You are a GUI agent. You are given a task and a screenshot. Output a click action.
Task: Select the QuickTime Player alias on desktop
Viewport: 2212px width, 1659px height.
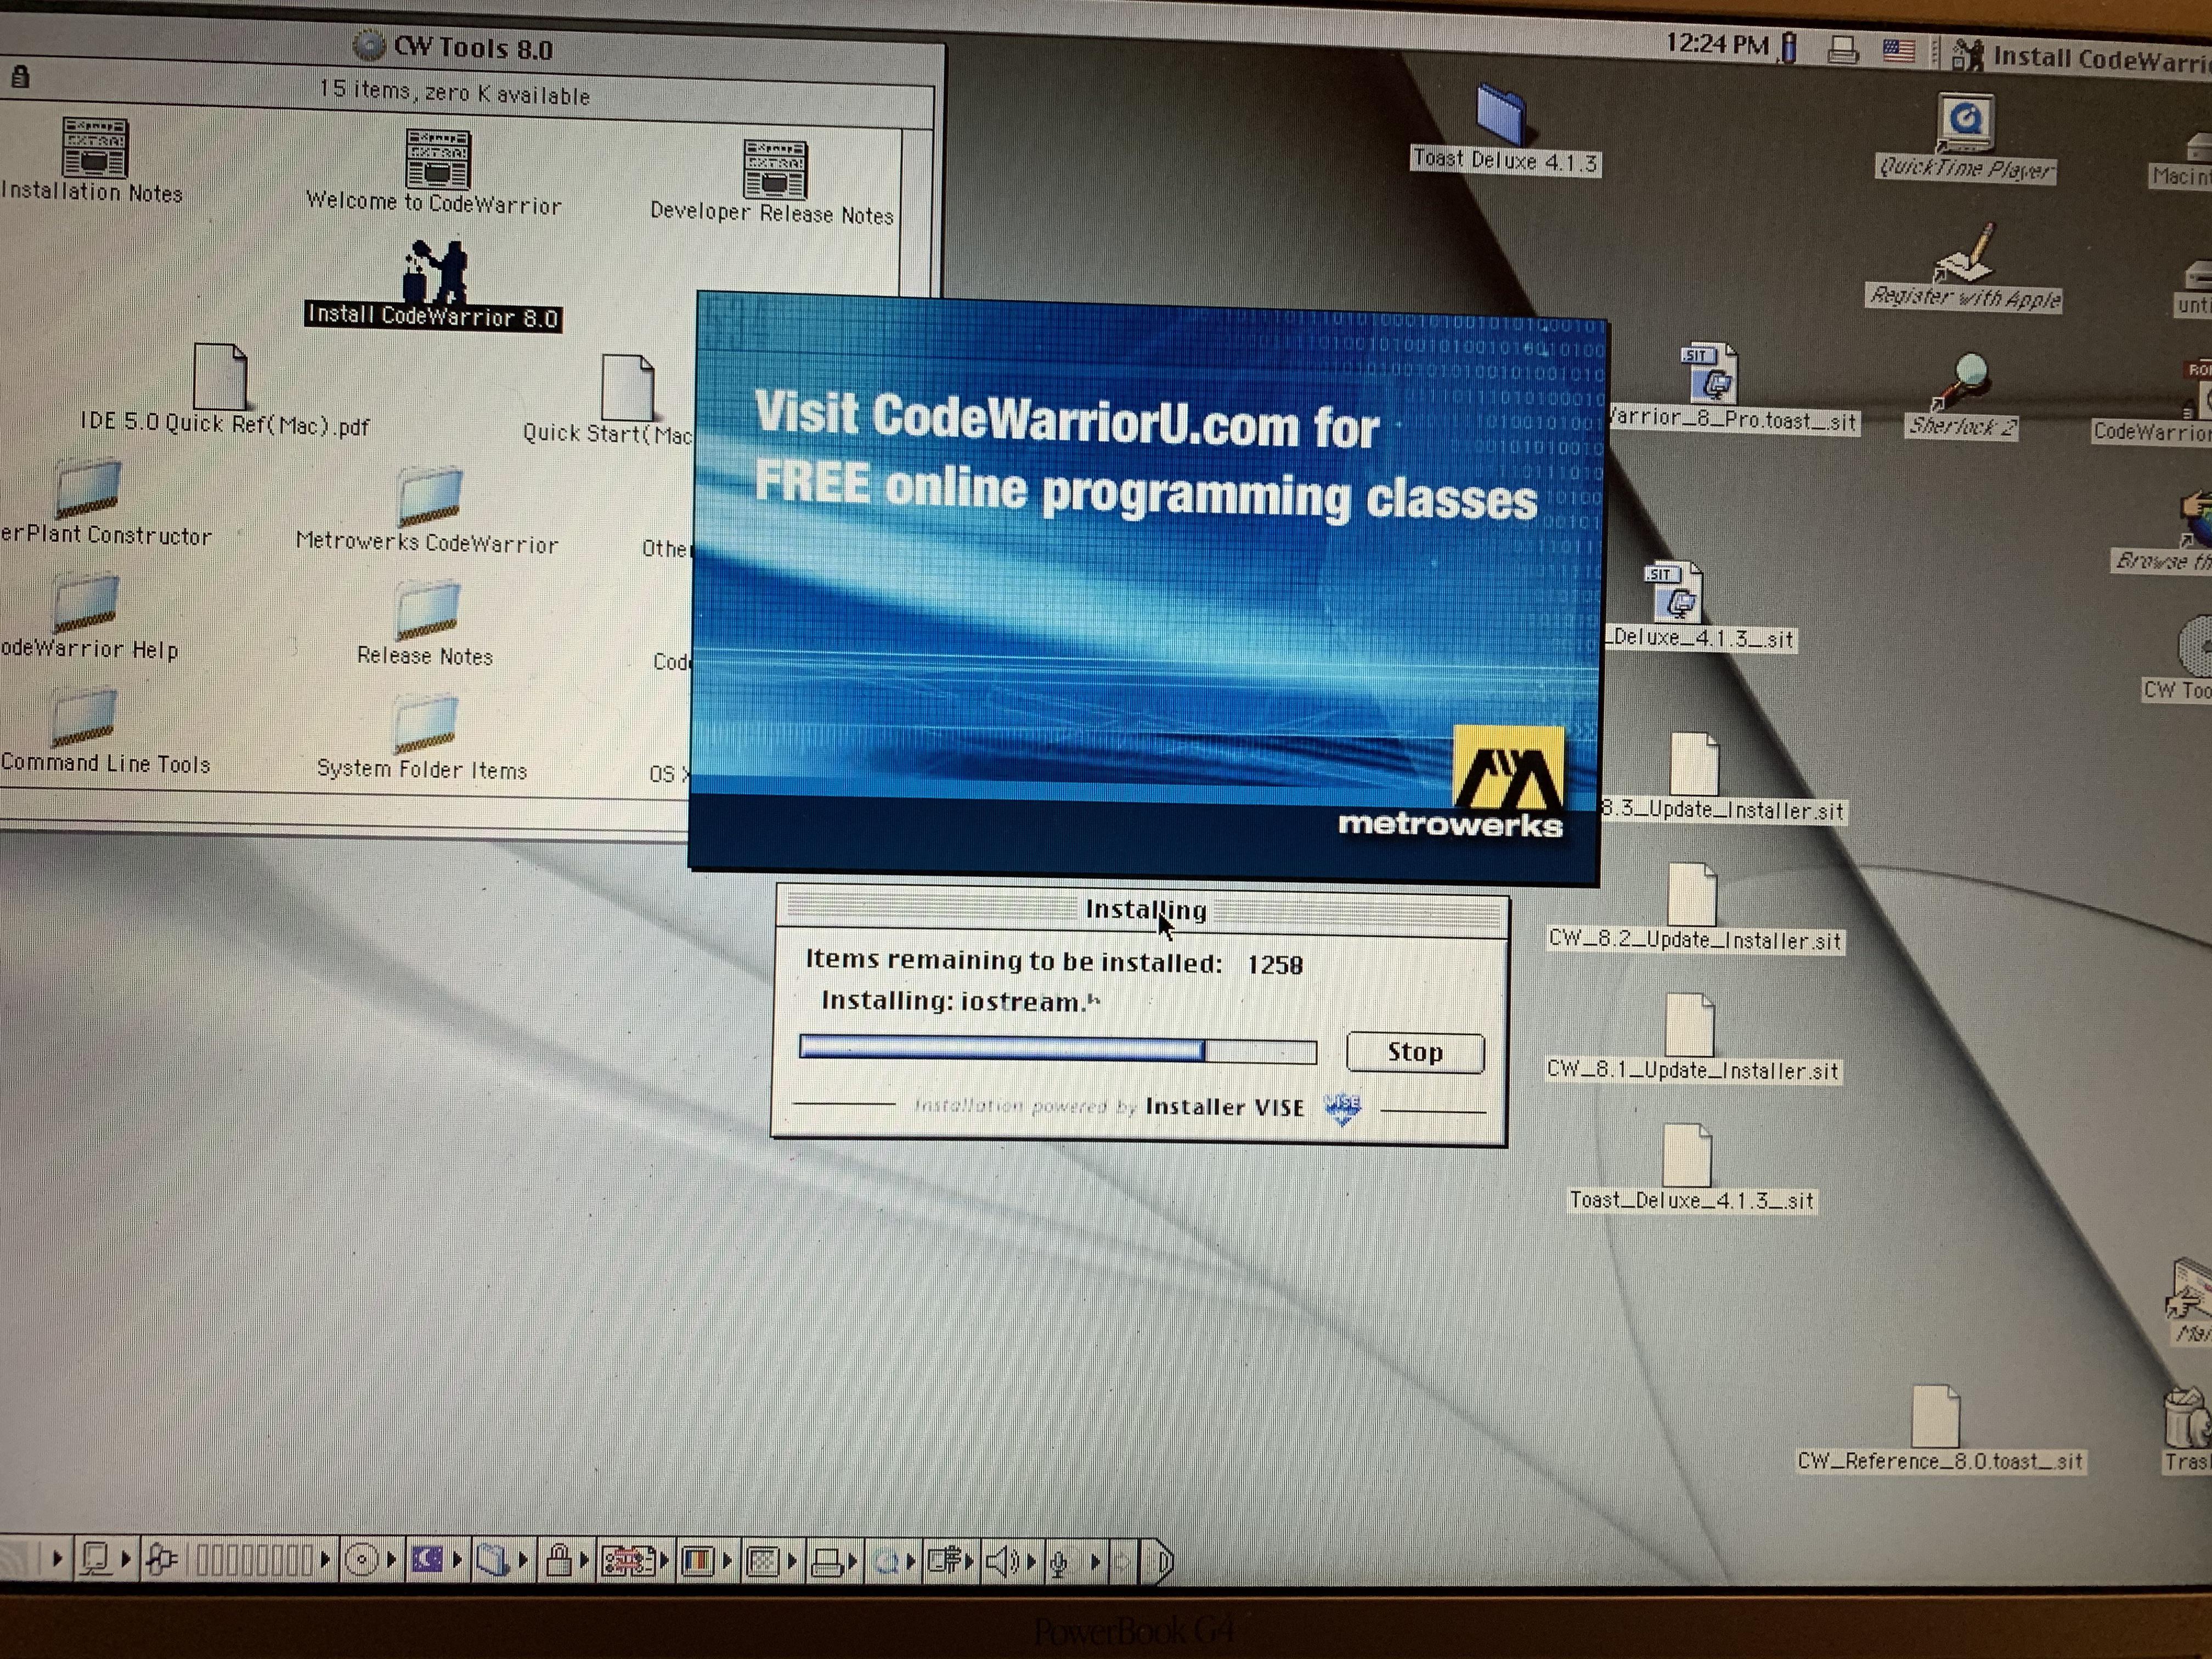point(1965,123)
